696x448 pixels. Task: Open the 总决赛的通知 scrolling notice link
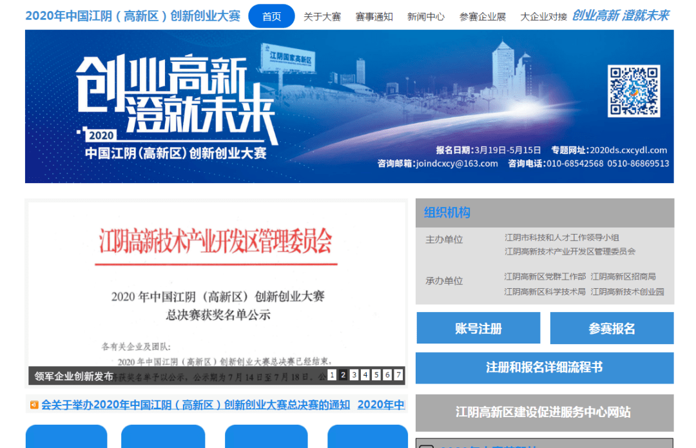196,405
